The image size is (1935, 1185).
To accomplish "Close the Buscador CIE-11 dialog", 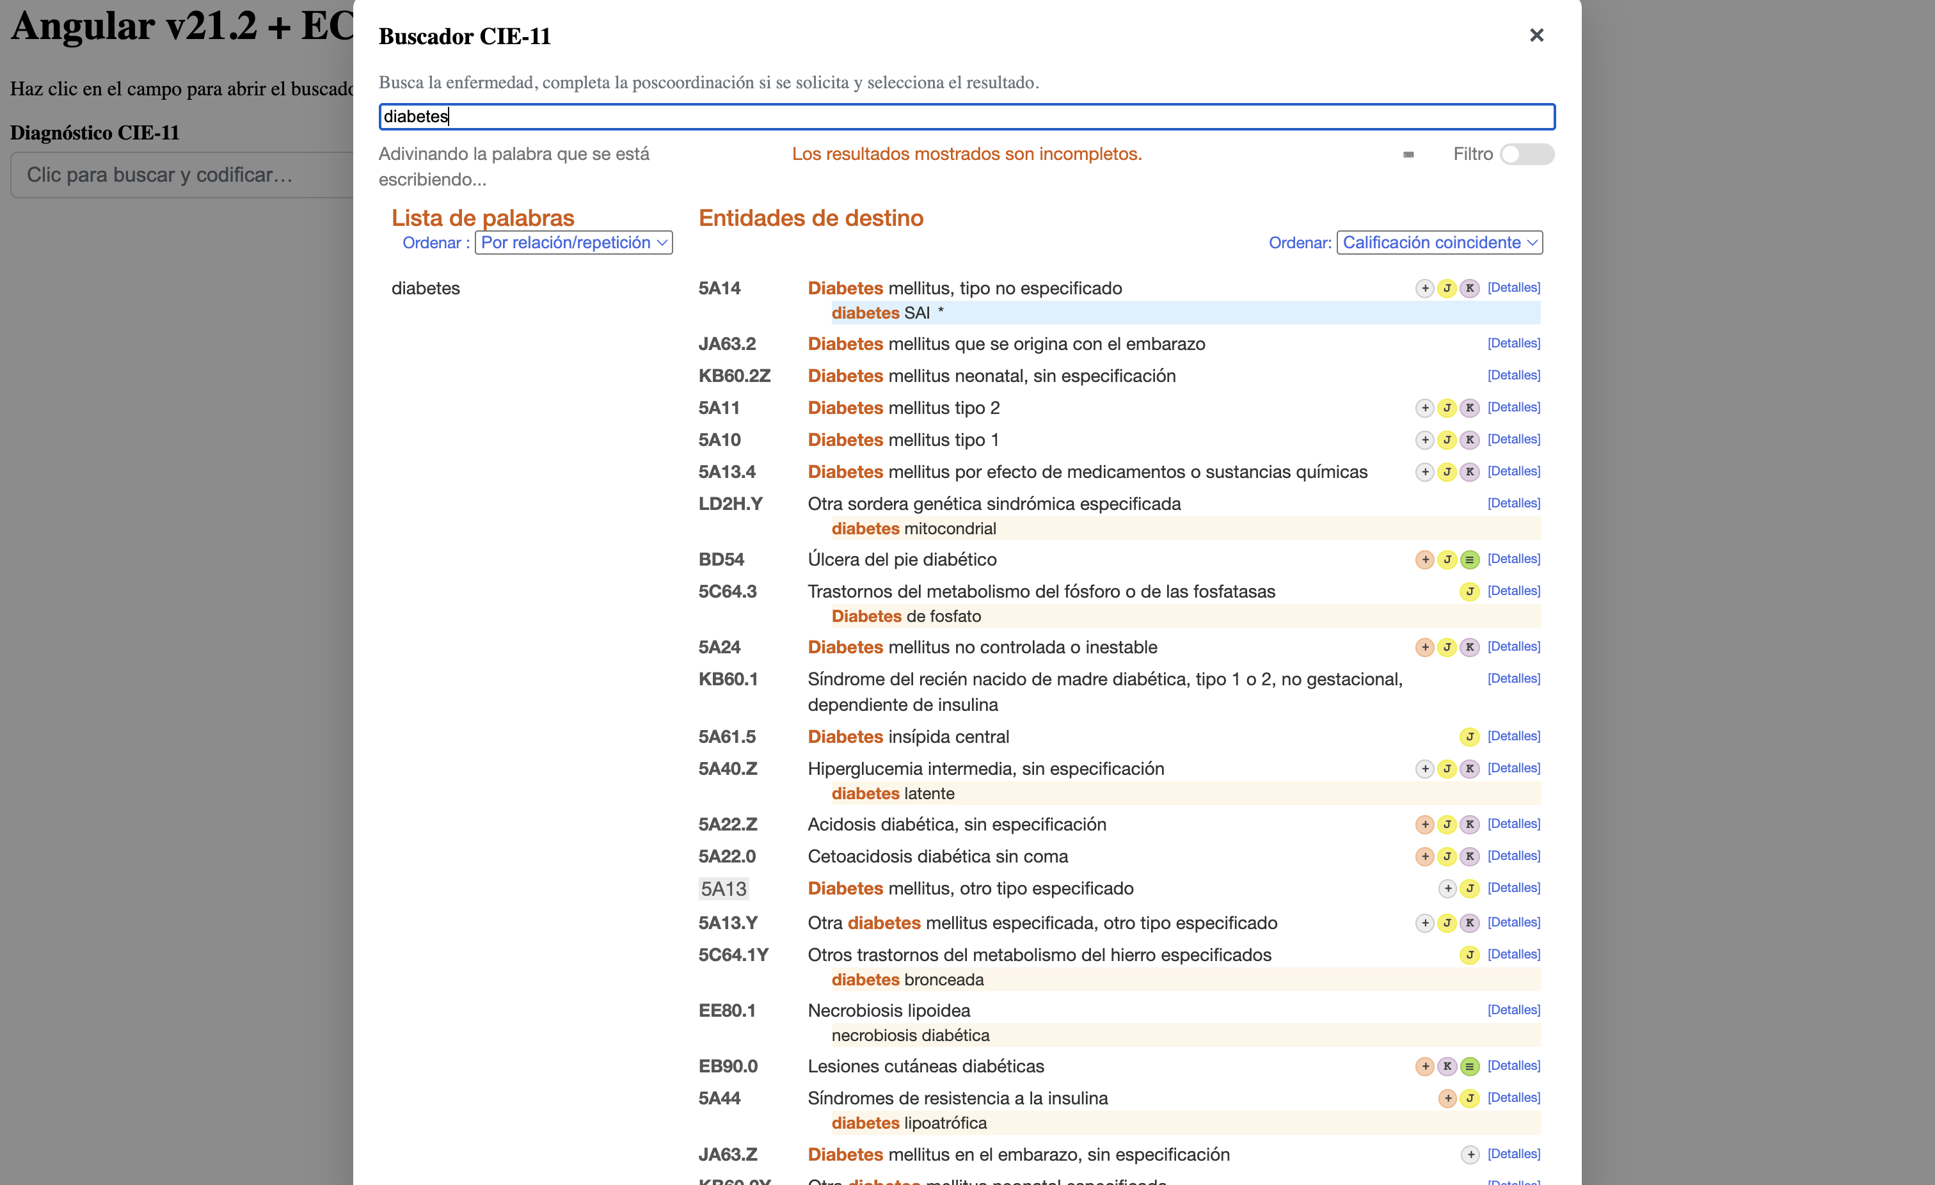I will (1537, 35).
